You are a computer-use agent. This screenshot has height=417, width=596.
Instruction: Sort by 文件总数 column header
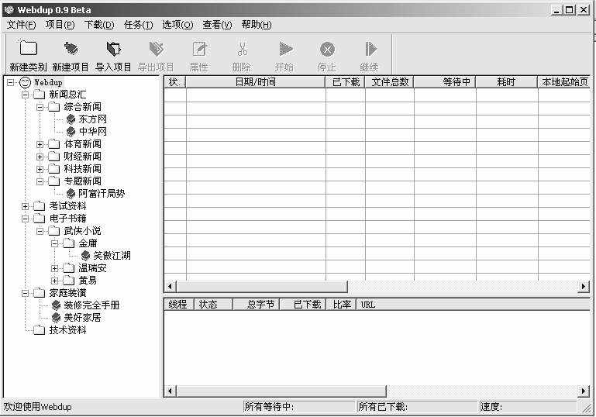tap(390, 81)
